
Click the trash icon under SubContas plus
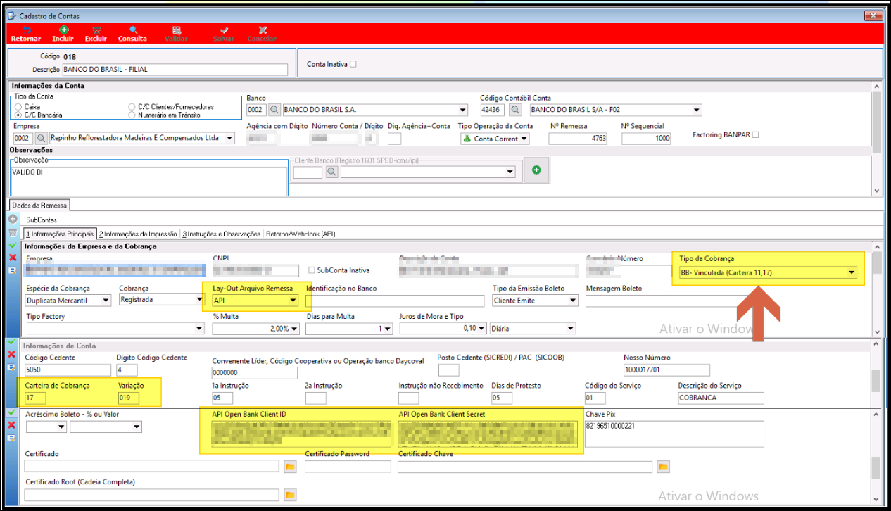pyautogui.click(x=13, y=232)
